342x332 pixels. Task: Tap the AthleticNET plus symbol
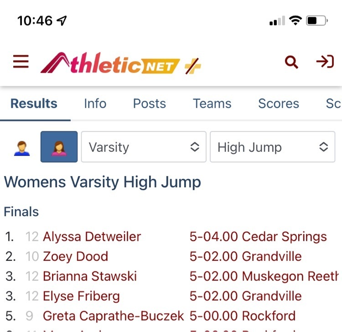[x=193, y=66]
